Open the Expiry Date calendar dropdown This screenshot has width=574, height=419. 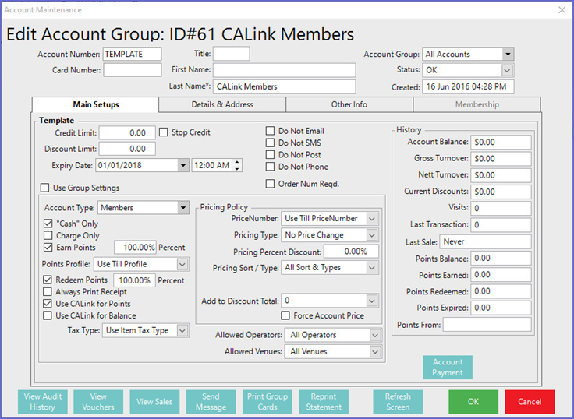coord(182,165)
